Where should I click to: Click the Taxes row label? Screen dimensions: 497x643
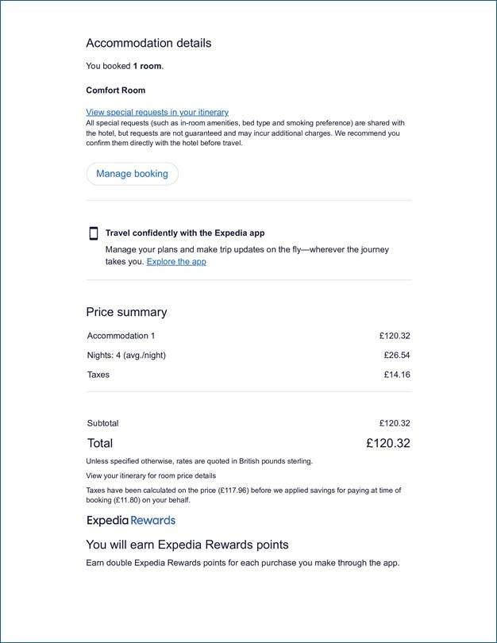click(x=98, y=375)
